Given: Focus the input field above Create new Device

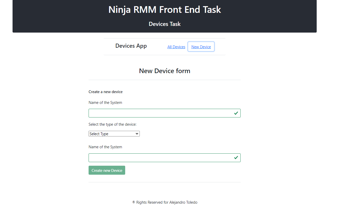Looking at the screenshot, I should [165, 158].
